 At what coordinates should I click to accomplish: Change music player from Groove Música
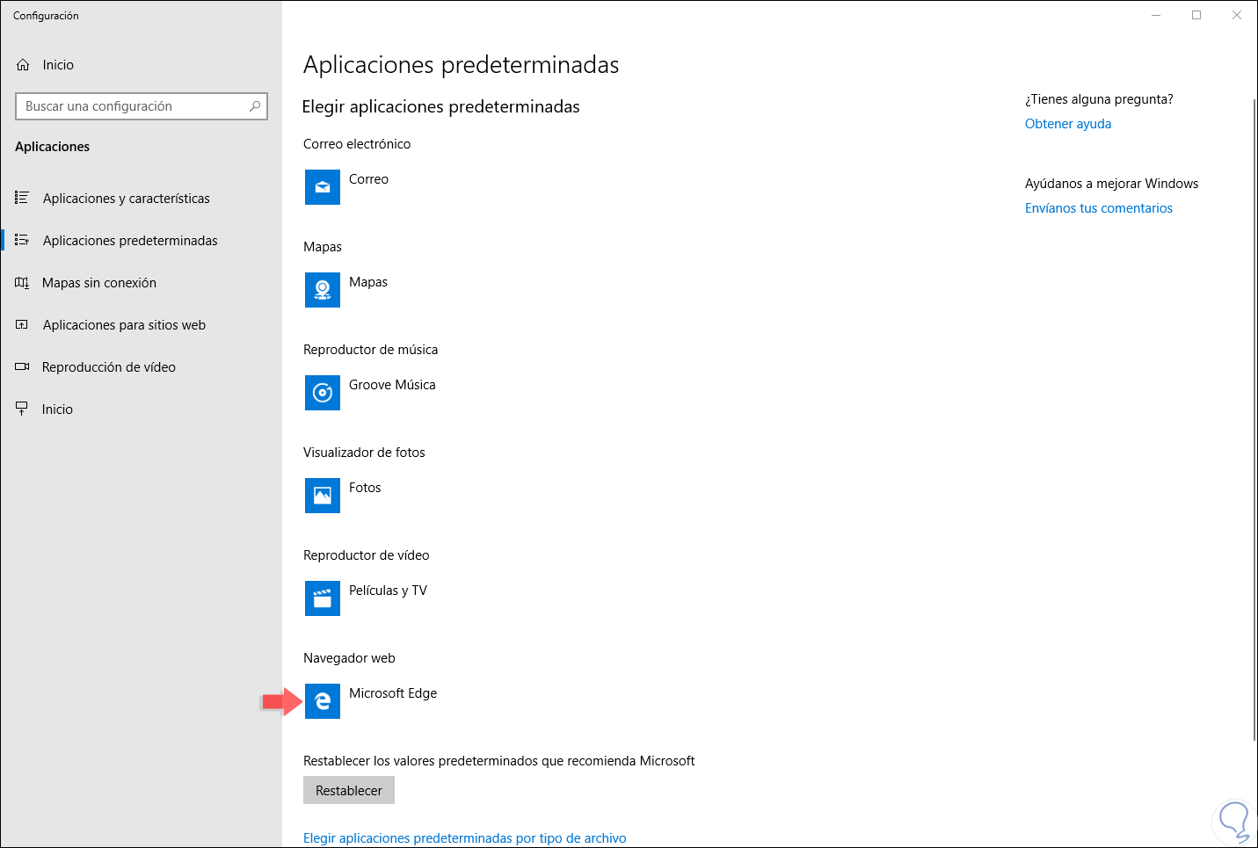[x=392, y=385]
